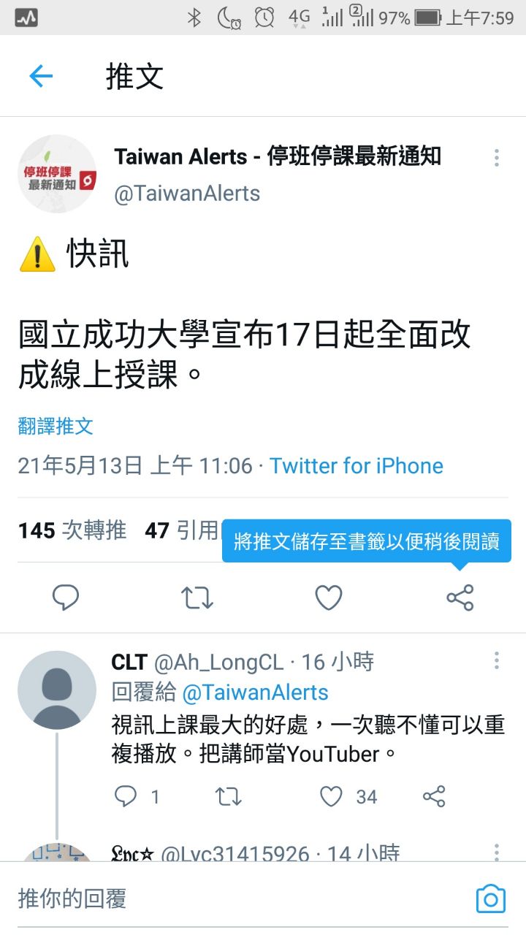This screenshot has height=935, width=526.
Task: Share the main tweet
Action: pyautogui.click(x=460, y=598)
